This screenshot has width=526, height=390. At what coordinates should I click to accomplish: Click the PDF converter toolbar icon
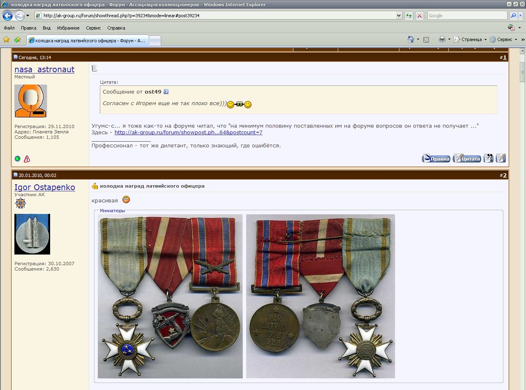pos(511,28)
